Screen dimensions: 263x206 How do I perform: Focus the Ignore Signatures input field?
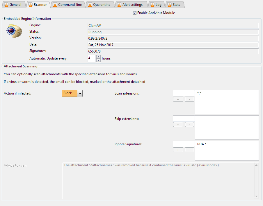(184, 144)
